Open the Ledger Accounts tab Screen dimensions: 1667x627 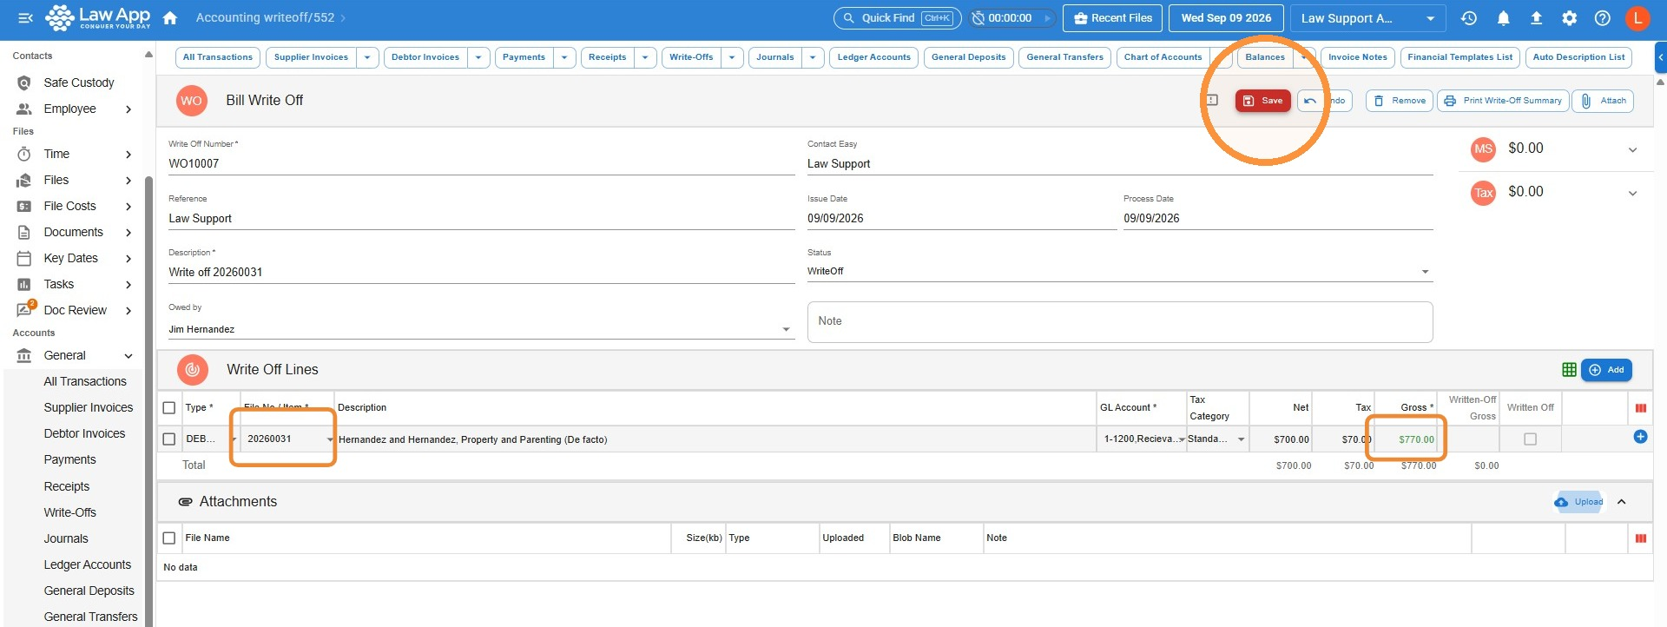pos(873,57)
